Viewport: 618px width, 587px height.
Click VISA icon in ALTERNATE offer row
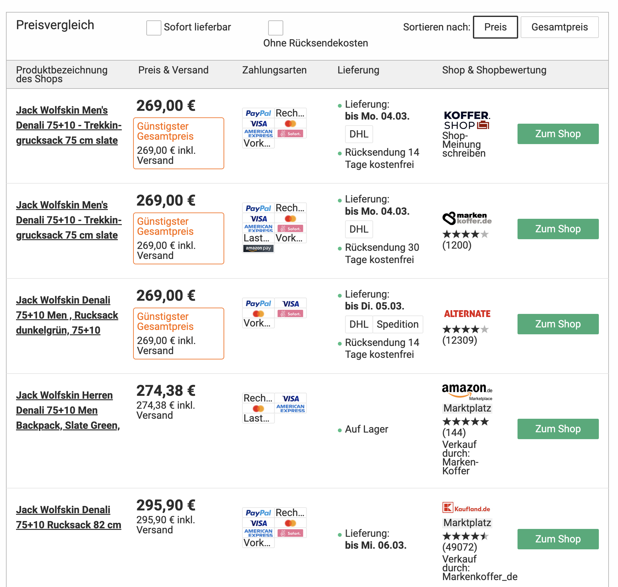point(290,304)
